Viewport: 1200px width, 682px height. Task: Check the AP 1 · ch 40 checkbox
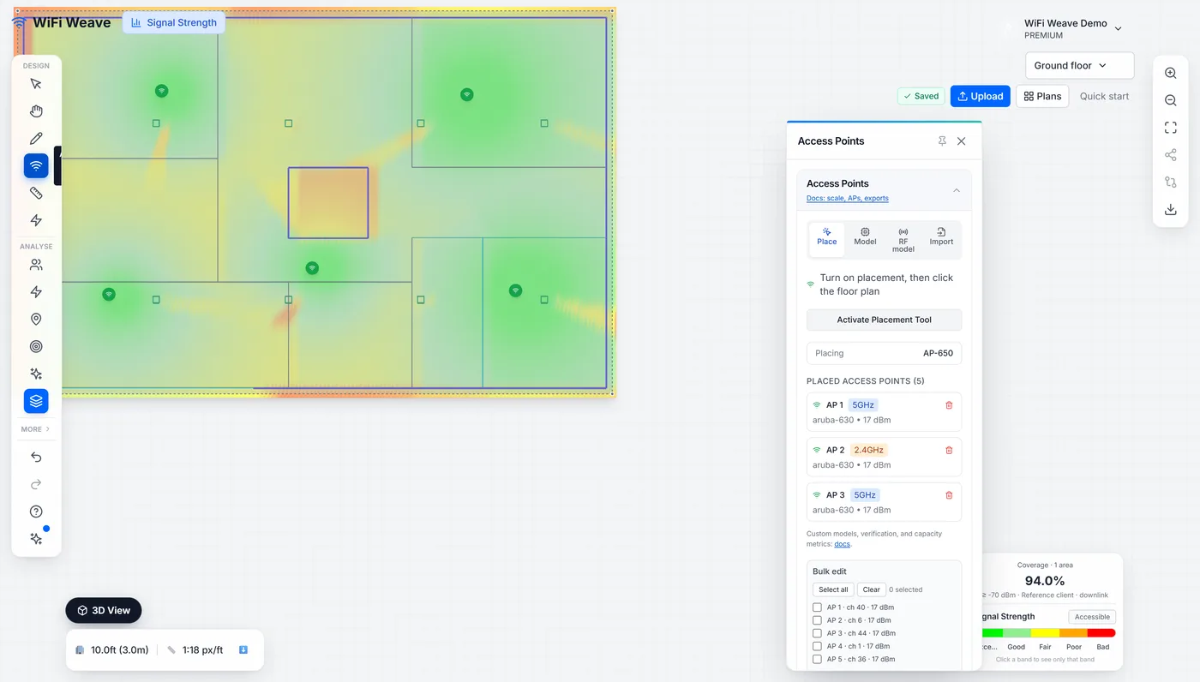pos(817,607)
